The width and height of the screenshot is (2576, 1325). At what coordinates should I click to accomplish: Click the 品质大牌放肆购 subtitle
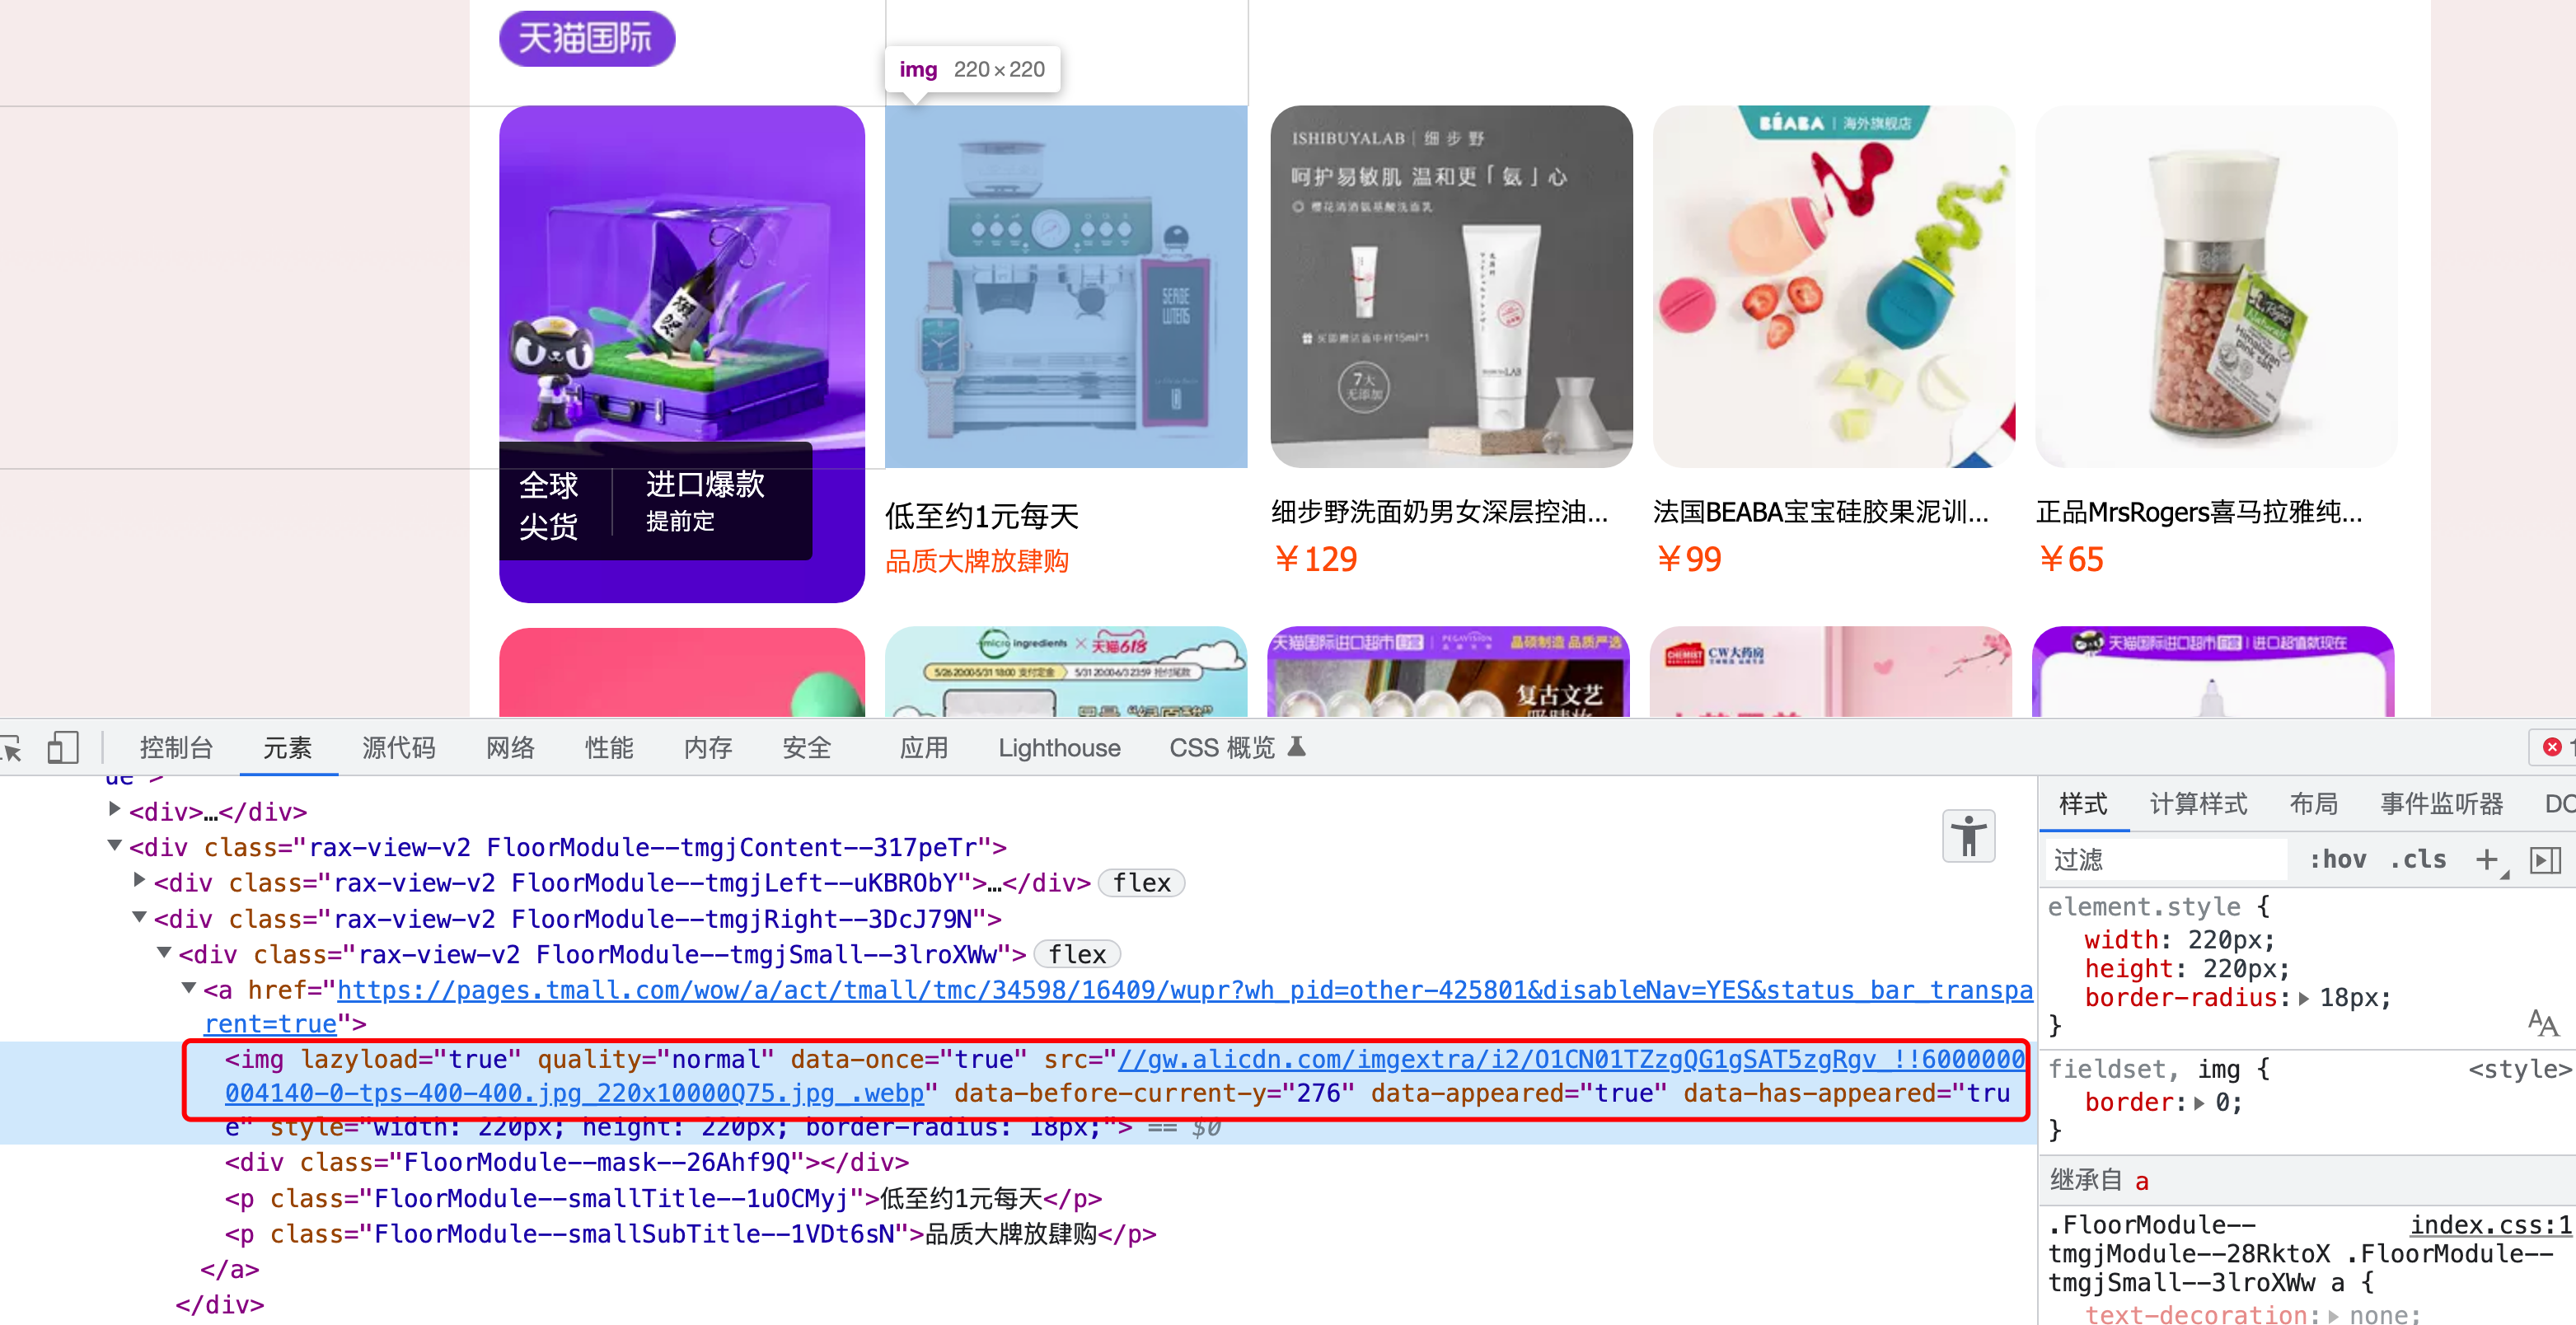[977, 561]
